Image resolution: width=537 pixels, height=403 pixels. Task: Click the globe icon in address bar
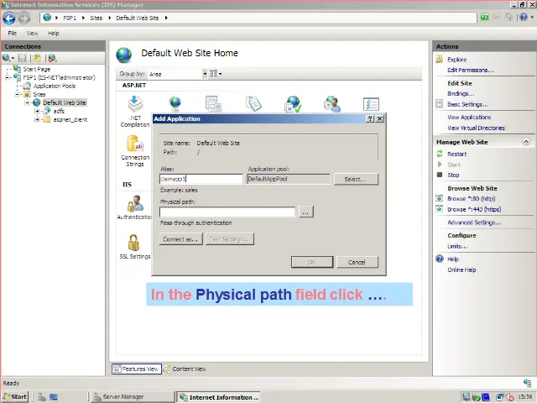click(47, 18)
